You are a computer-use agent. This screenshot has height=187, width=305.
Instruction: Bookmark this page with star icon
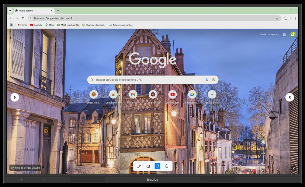(x=277, y=18)
